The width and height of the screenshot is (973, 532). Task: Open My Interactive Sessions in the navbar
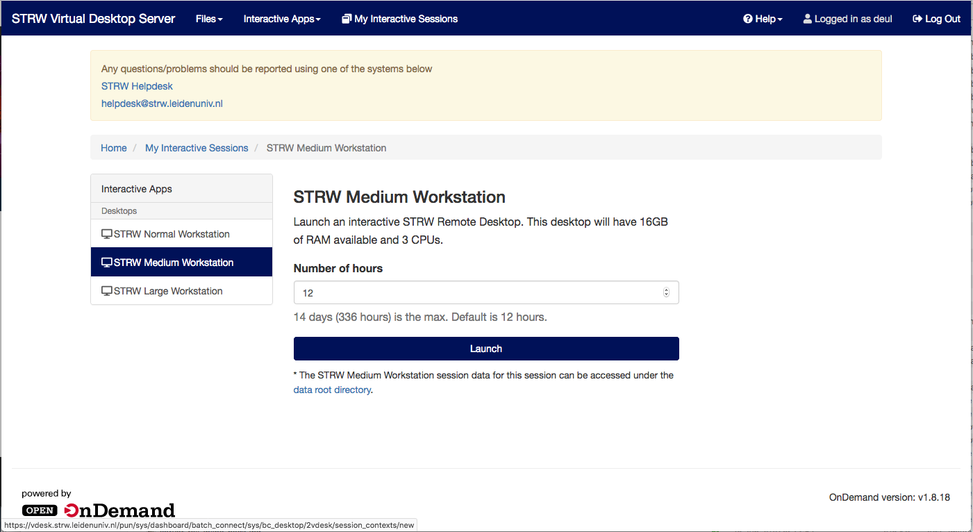point(406,19)
